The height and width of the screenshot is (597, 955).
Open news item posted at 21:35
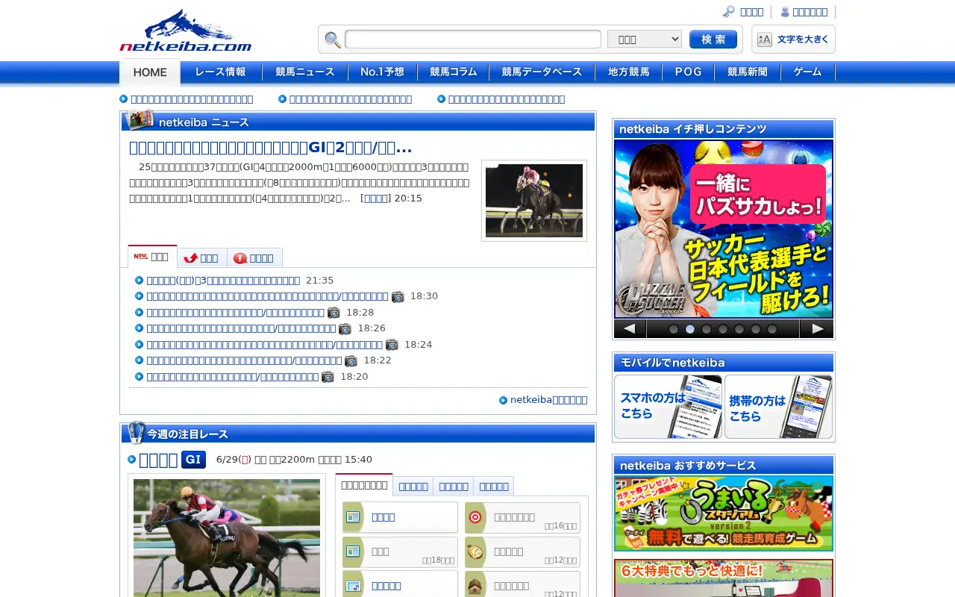click(x=223, y=281)
